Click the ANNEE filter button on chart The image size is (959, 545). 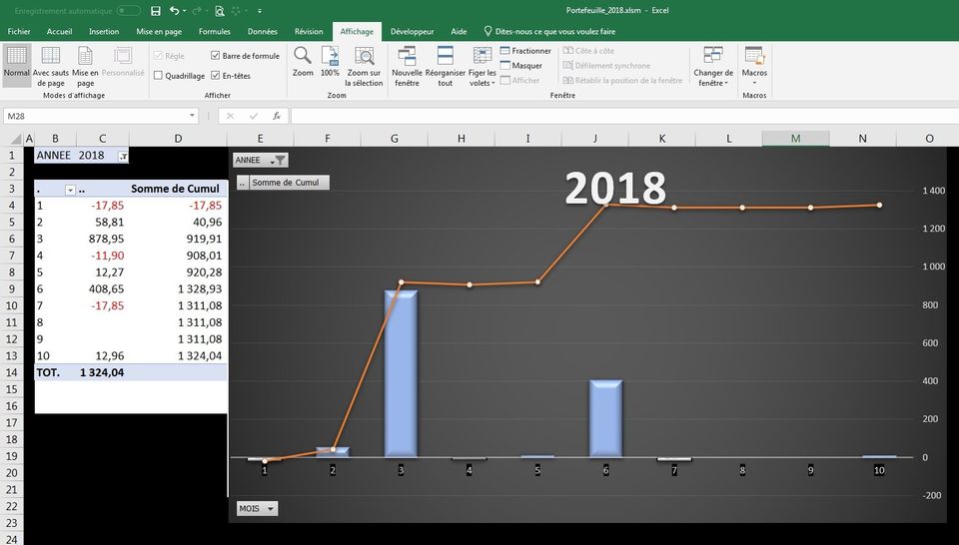pyautogui.click(x=260, y=160)
